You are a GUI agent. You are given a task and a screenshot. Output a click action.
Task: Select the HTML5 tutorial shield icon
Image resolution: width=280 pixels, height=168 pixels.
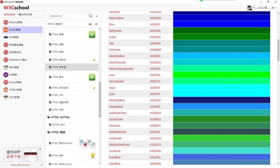pyautogui.click(x=6, y=90)
